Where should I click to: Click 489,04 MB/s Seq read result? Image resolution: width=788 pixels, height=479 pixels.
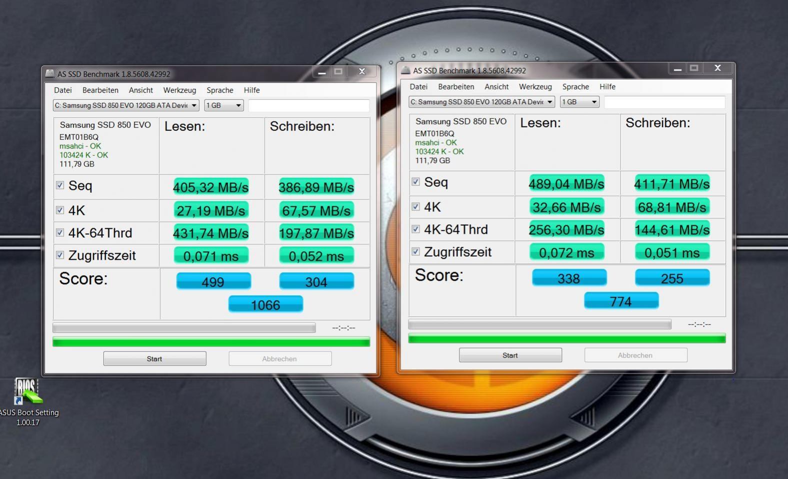pos(566,183)
